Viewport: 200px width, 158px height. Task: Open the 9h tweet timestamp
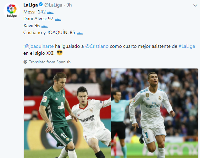tap(69, 5)
